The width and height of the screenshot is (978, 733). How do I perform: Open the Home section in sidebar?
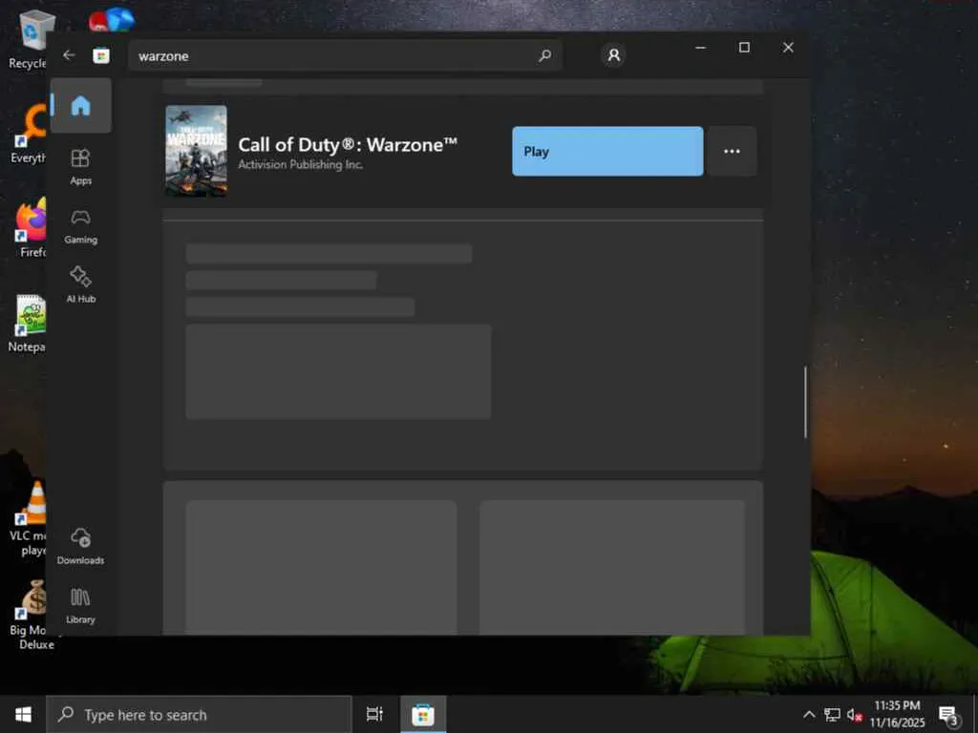(x=81, y=105)
